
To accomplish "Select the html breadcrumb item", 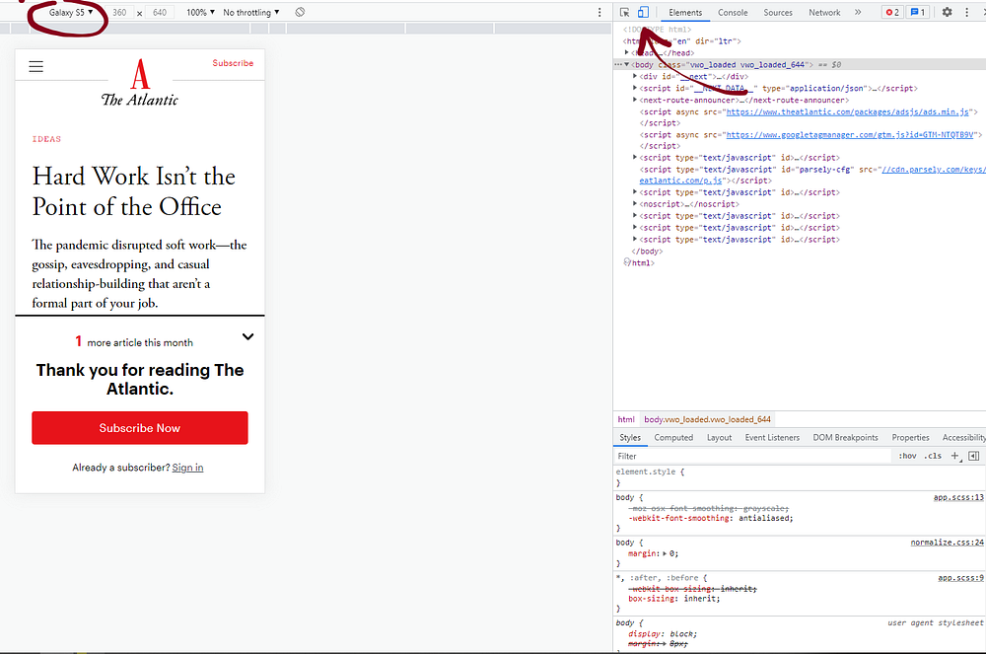I will 626,419.
